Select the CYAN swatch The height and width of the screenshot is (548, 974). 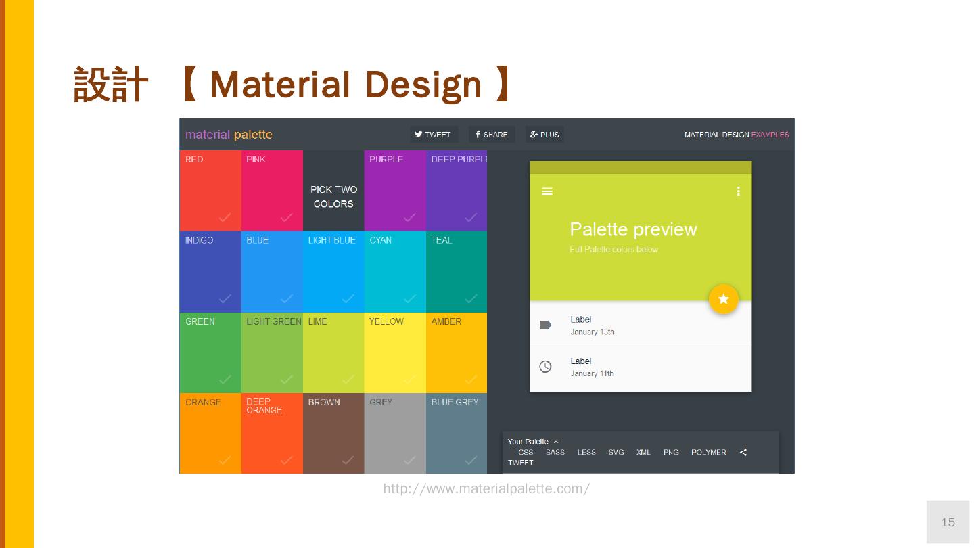coord(395,272)
